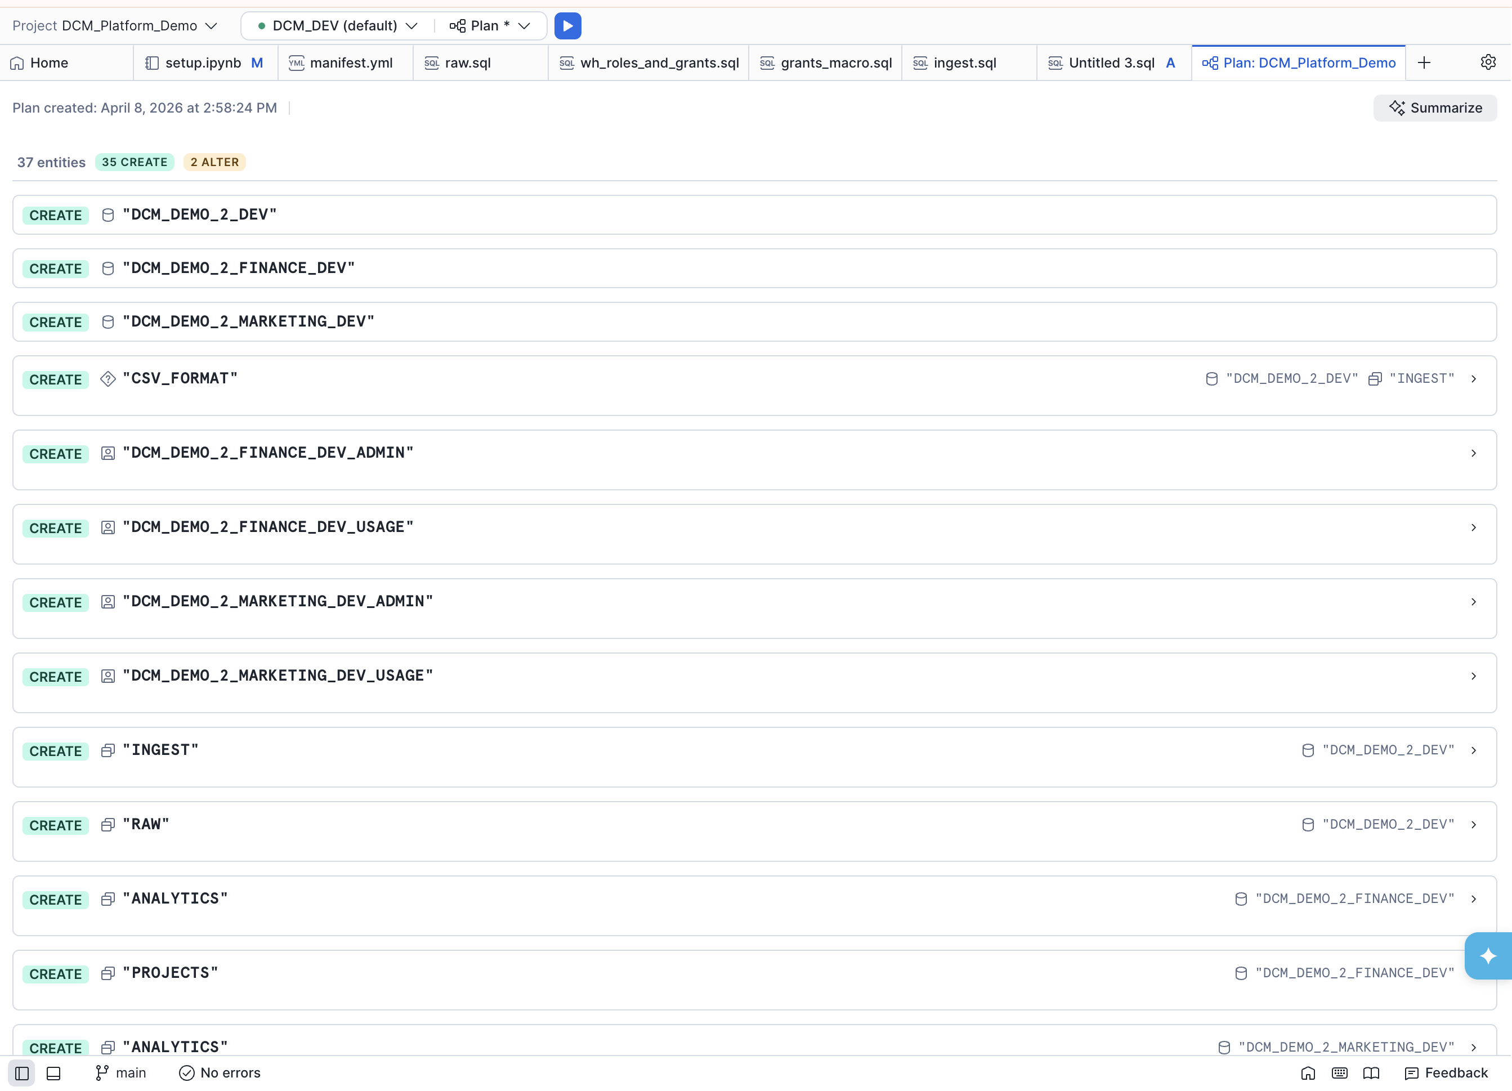Open documentation book icon in status bar

click(x=1371, y=1073)
